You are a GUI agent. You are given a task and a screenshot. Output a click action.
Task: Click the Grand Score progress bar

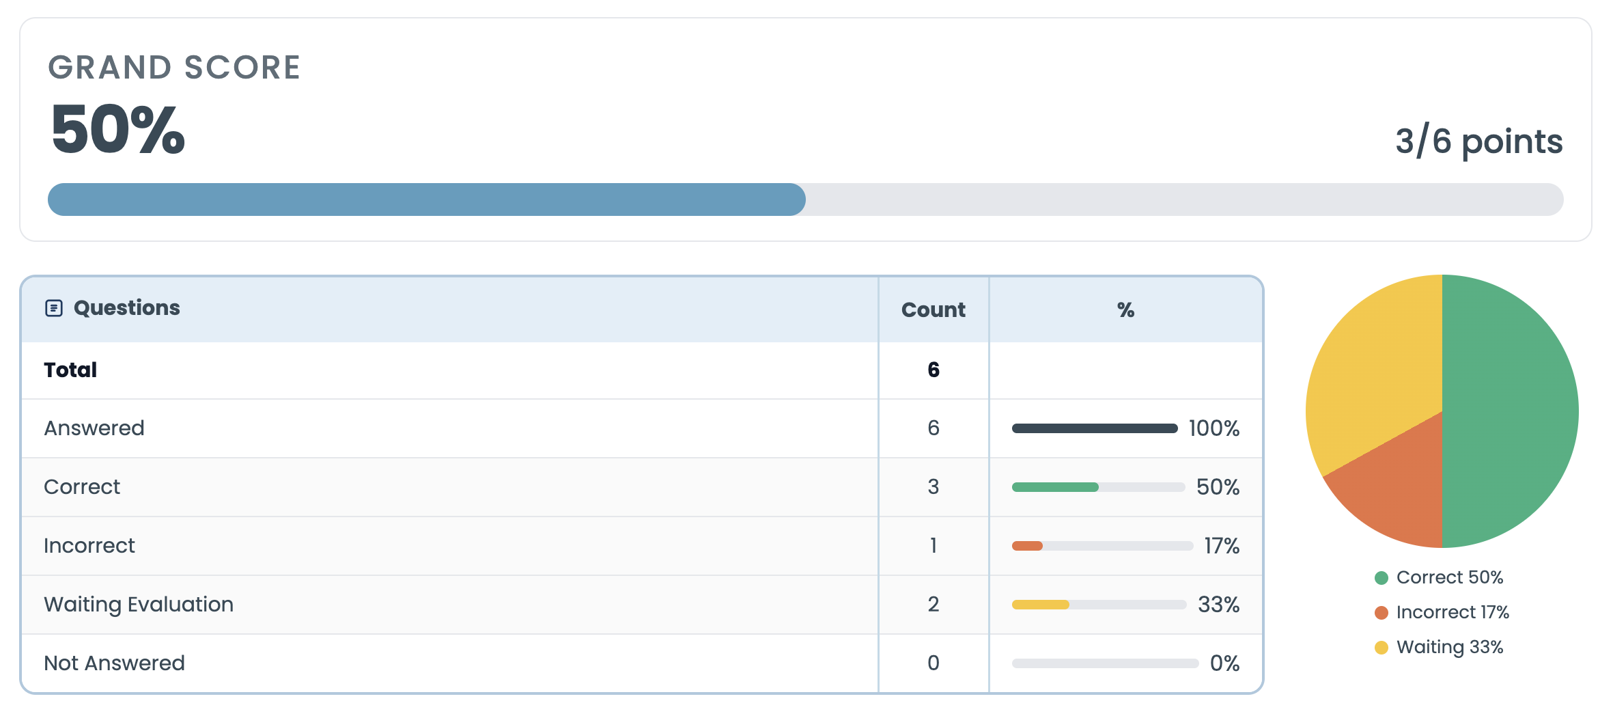pos(806,199)
